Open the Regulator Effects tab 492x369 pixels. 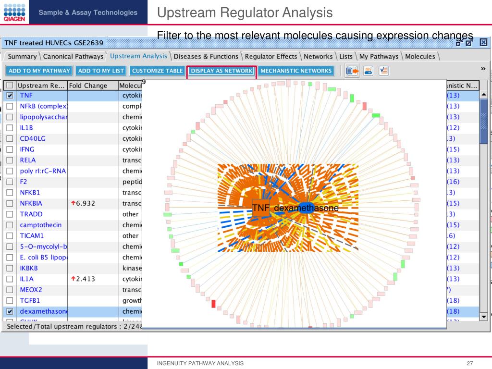(271, 57)
